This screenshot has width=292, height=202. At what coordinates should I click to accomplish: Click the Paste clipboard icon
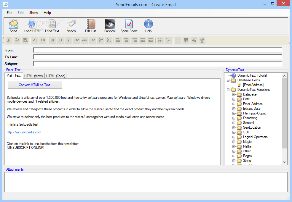coord(25,40)
